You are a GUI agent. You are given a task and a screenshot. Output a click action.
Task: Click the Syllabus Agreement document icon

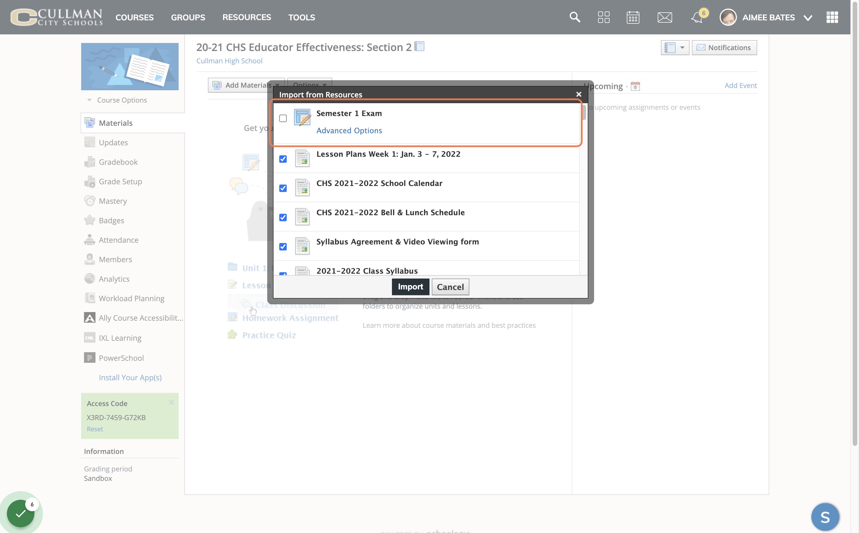click(x=302, y=246)
